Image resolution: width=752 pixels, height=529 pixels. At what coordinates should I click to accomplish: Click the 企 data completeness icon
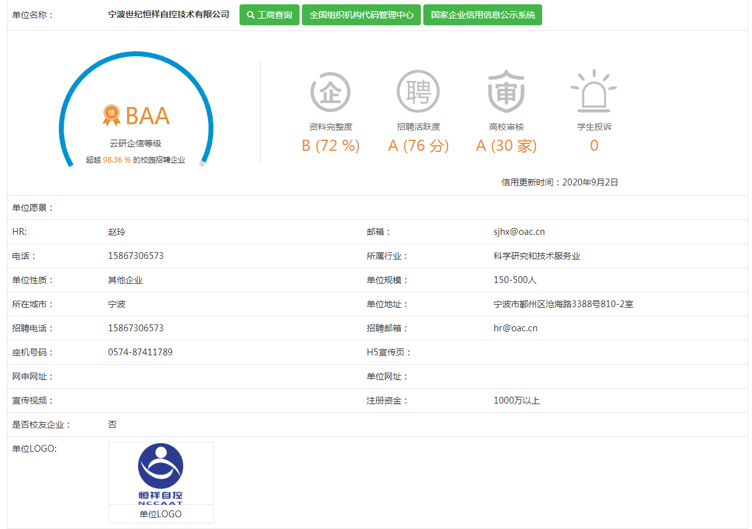(330, 92)
